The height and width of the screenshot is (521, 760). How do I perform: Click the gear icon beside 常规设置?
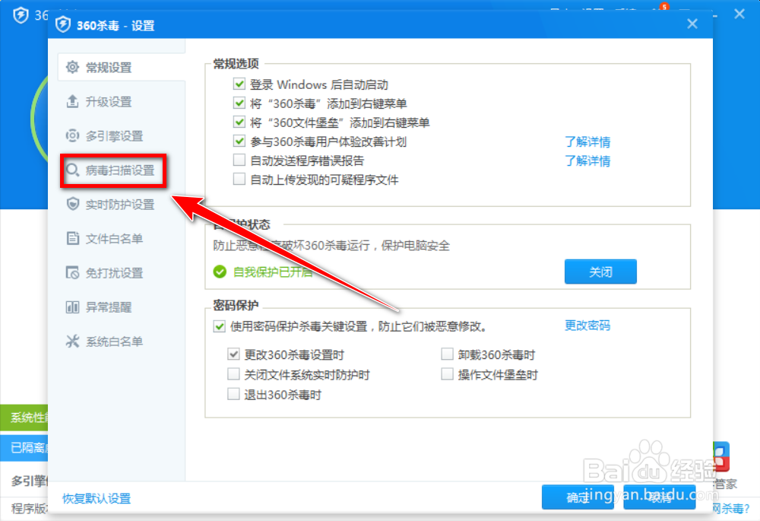(x=73, y=67)
